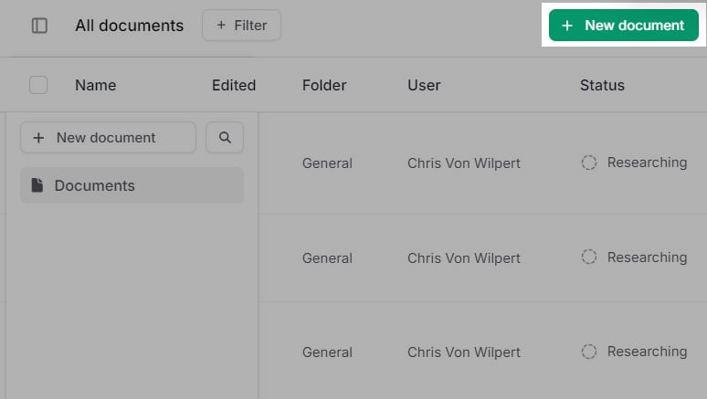Open the Filter options

[x=242, y=26]
